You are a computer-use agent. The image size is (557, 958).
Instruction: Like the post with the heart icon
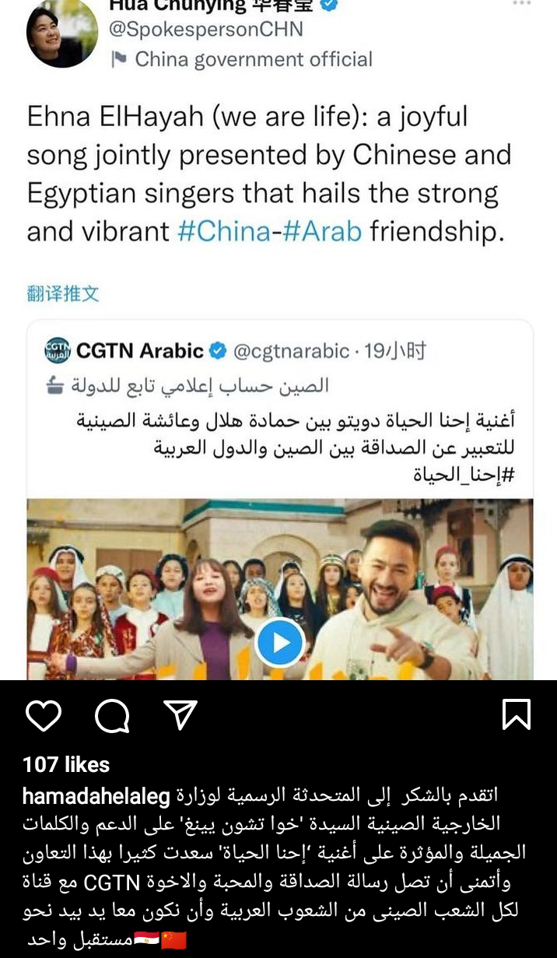point(43,714)
